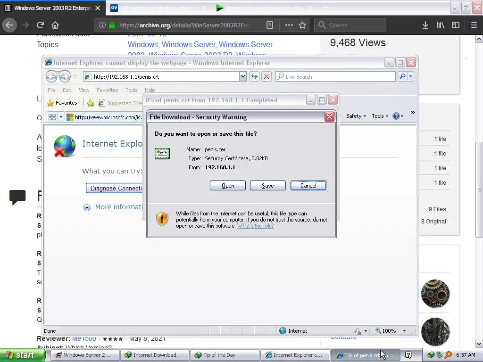Open IE recent pages dropdown arrow
Screen dimensions: 483x362
pyautogui.click(x=75, y=77)
